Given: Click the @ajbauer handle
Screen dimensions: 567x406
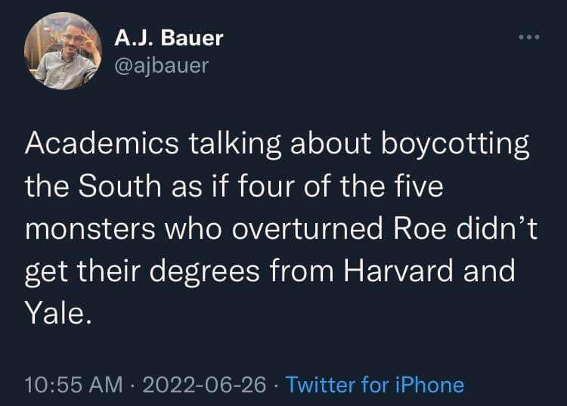Looking at the screenshot, I should 160,66.
